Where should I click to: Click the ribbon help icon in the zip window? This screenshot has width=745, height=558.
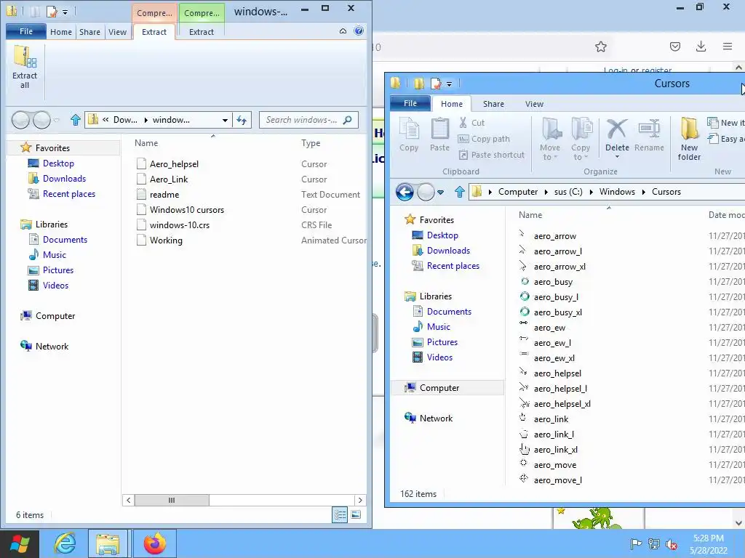359,31
